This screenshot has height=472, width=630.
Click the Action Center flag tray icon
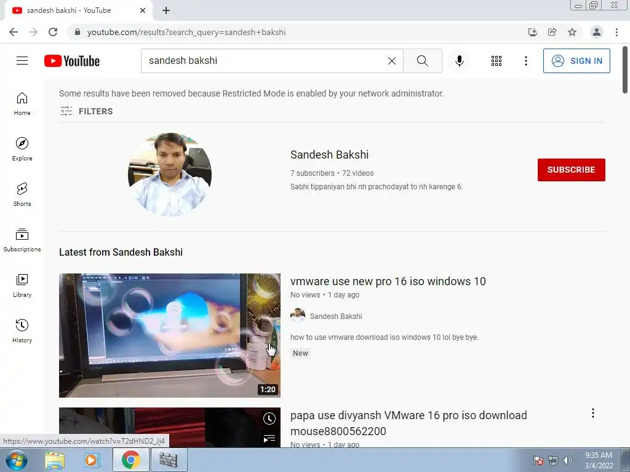538,460
